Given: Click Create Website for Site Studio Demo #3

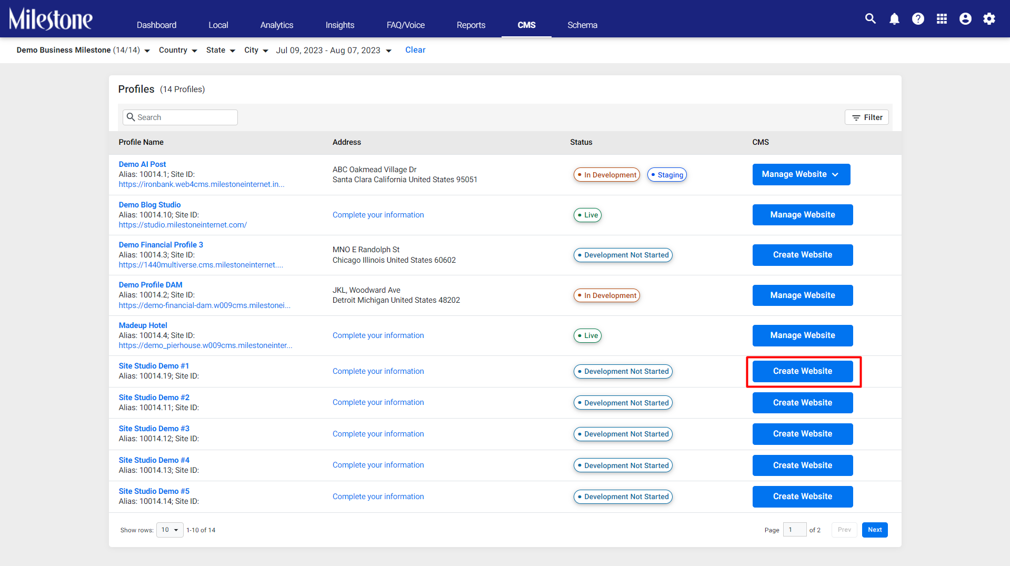Looking at the screenshot, I should coord(803,434).
